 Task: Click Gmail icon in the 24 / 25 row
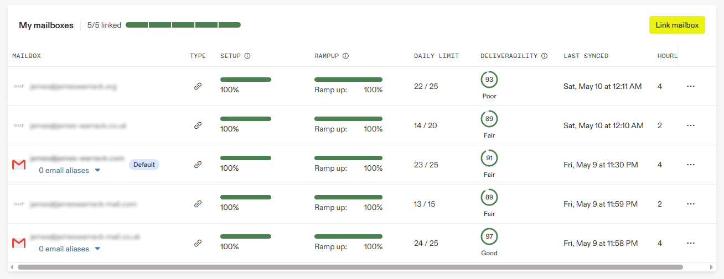tap(19, 243)
